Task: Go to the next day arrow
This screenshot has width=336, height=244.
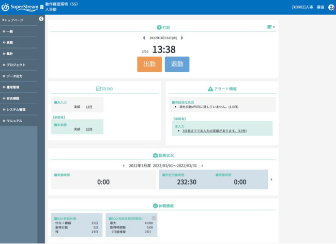Action: 182,38
